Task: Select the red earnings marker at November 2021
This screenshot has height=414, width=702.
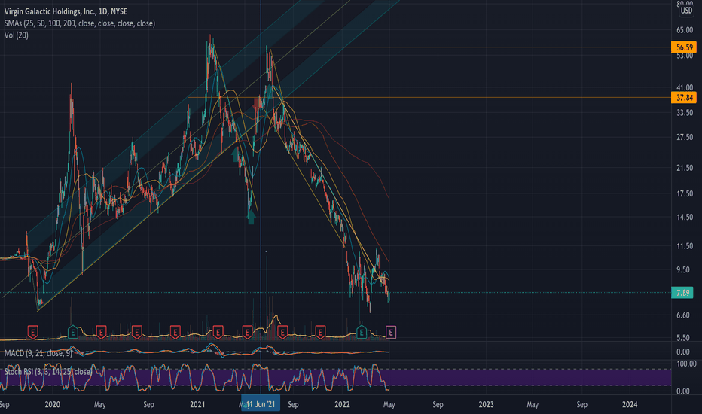Action: click(320, 333)
